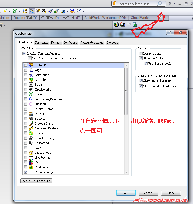Click the green paint appearance icon
Viewport: 193px width, 204px height.
tap(56, 11)
